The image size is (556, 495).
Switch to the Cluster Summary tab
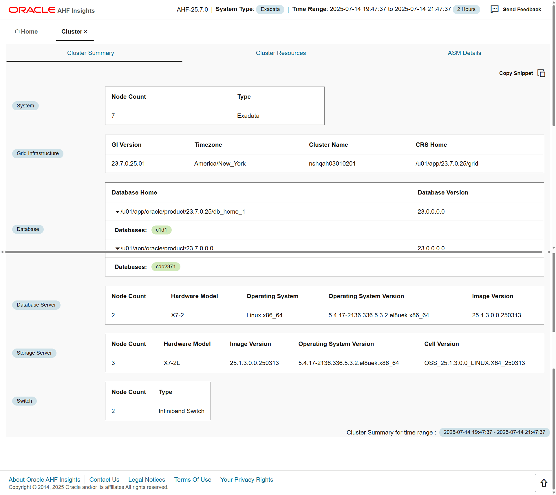click(x=91, y=53)
